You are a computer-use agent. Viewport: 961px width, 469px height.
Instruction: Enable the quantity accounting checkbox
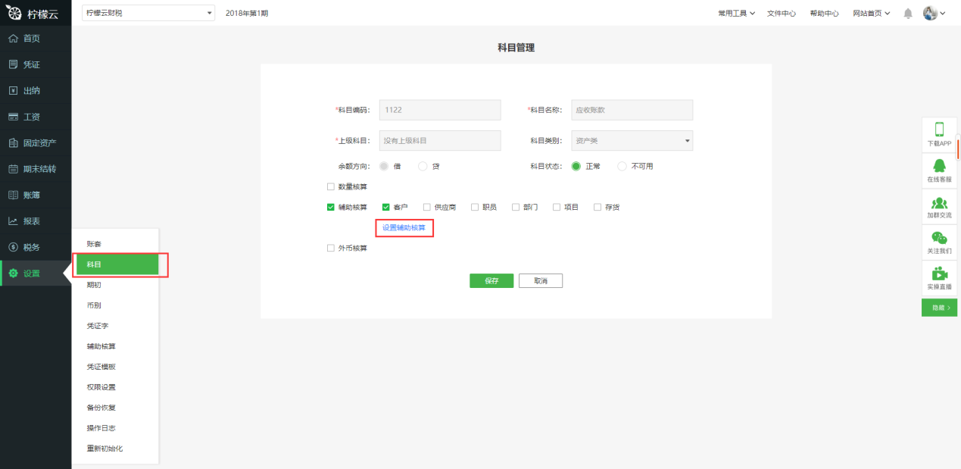pos(330,186)
